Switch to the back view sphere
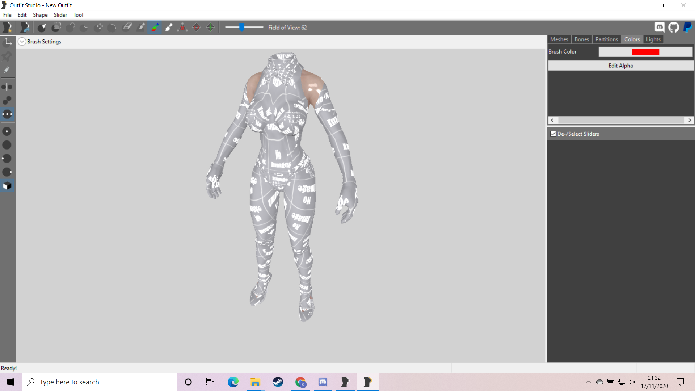 [x=7, y=145]
